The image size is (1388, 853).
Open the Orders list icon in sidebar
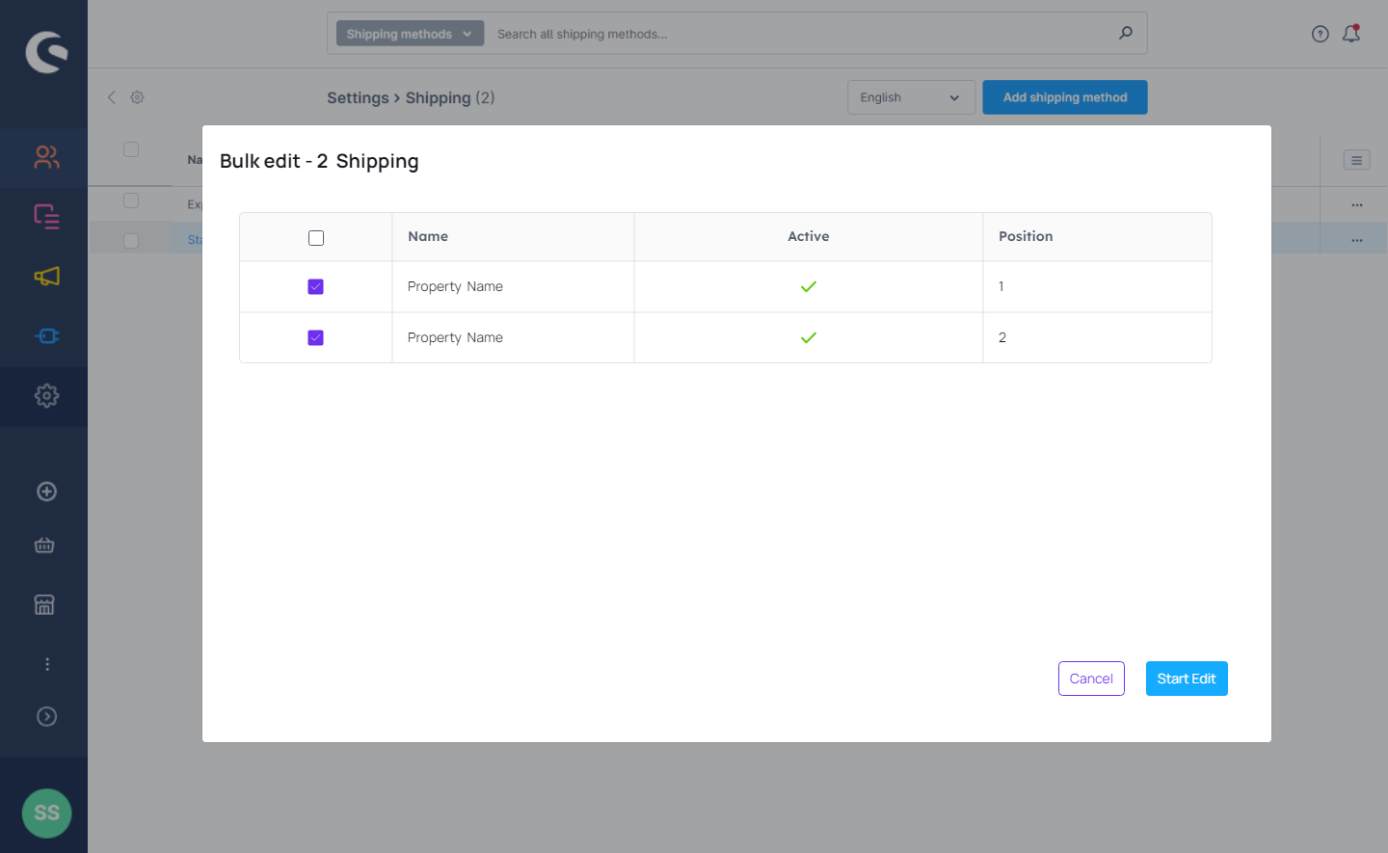click(46, 217)
